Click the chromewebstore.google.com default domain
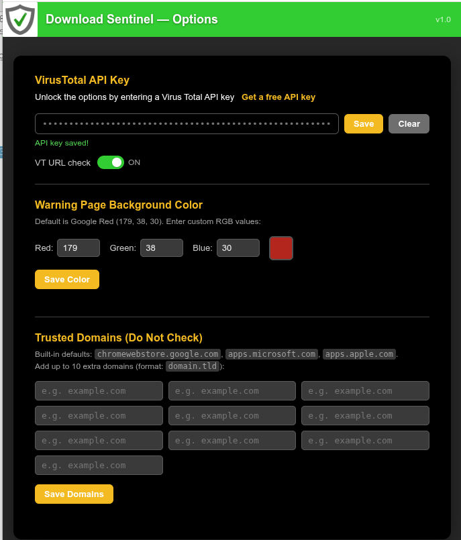Viewport: 461px width, 540px height. tap(158, 354)
